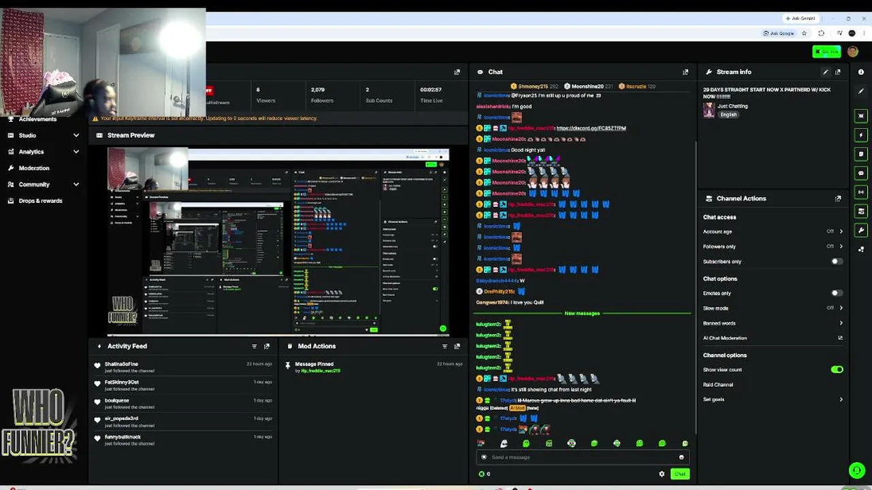The image size is (872, 490).
Task: Toggle the wrench widget in right rail
Action: [x=861, y=230]
